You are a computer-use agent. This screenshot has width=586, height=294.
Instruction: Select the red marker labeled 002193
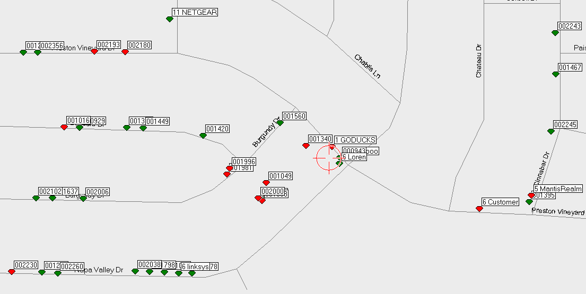[94, 51]
